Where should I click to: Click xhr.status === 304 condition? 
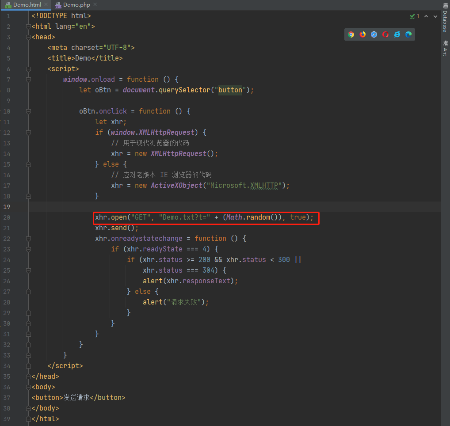(x=179, y=270)
